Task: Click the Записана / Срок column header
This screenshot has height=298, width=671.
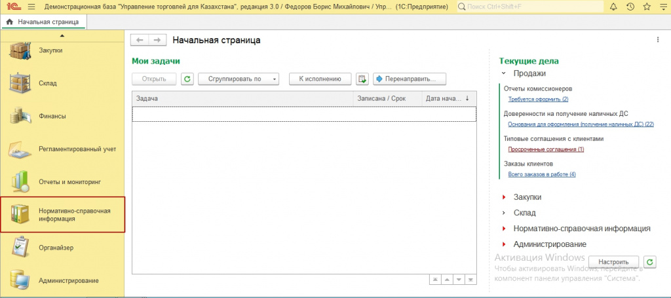Action: tap(387, 98)
